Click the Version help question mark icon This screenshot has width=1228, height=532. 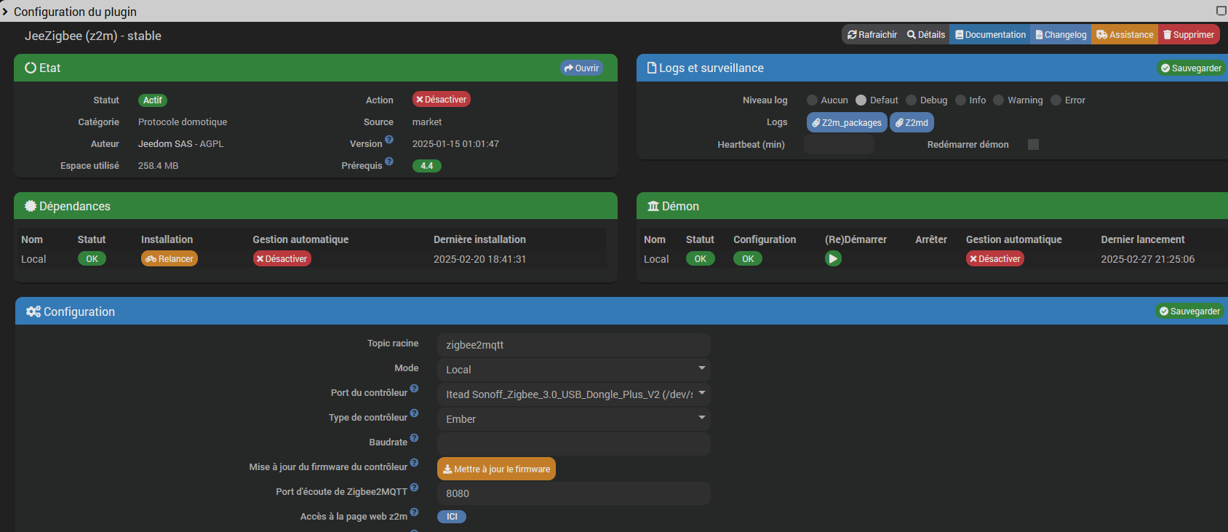[389, 140]
